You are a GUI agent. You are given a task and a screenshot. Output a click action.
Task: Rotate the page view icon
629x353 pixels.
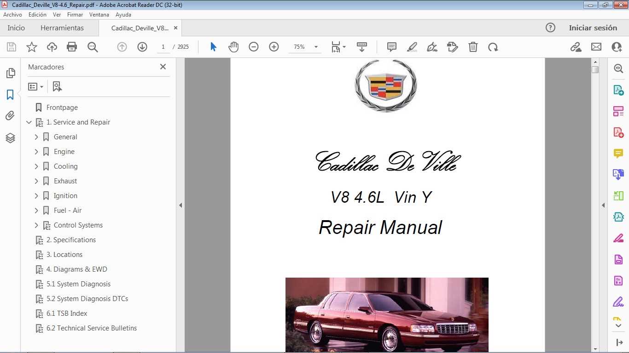point(493,47)
